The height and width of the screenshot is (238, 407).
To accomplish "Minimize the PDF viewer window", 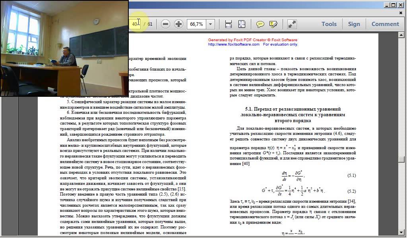I will coord(386,5).
